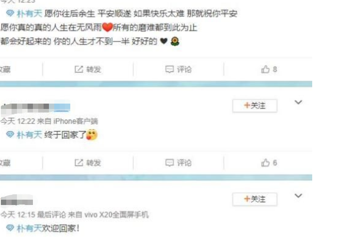Expand the chevron menu on the 12:15 post
Viewport: 338px width, 241px height.
tap(298, 196)
